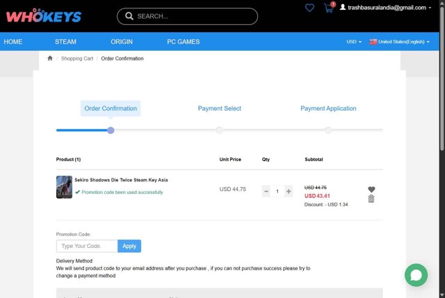Click the active progress step marker
This screenshot has width=445, height=298.
pos(111,130)
